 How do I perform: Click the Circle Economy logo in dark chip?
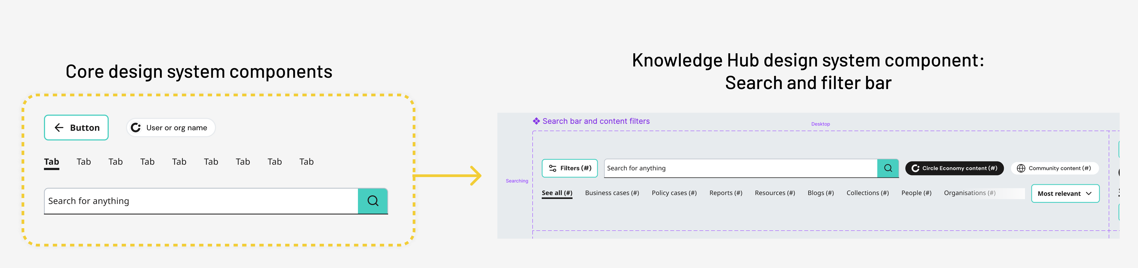point(915,168)
